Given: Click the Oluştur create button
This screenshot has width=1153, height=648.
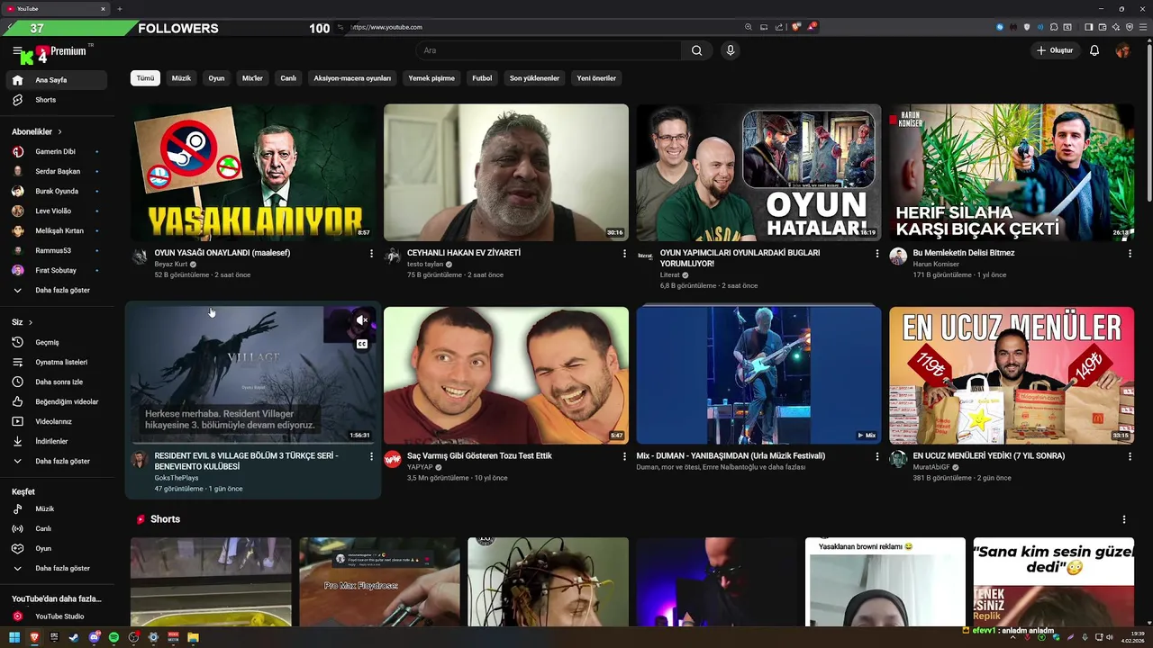Looking at the screenshot, I should [x=1055, y=50].
